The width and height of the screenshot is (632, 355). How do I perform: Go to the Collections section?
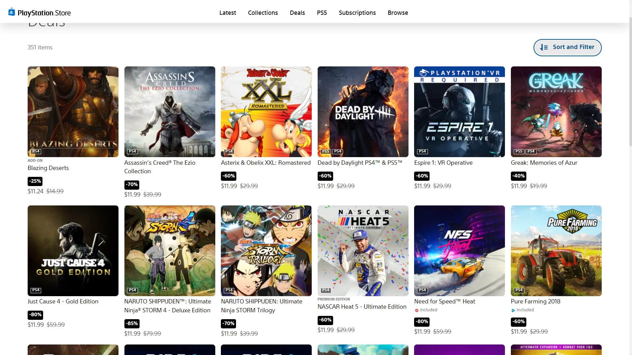point(263,13)
